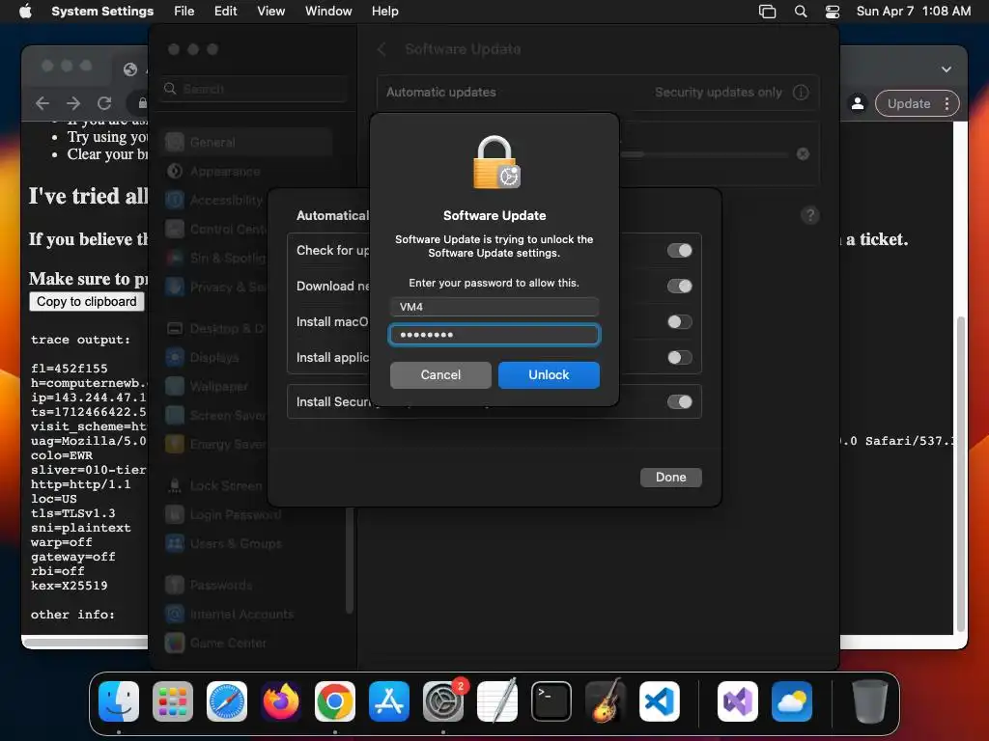The height and width of the screenshot is (741, 989).
Task: Open Trash from the Dock
Action: coord(870,701)
